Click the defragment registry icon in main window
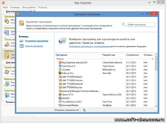Viewport: 166px width, 123px height. tap(7, 32)
